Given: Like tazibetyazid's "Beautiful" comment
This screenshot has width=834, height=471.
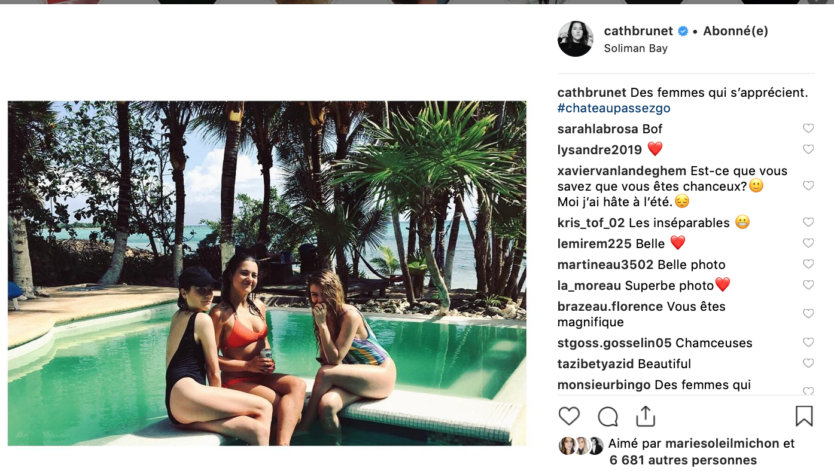Looking at the screenshot, I should [x=808, y=363].
